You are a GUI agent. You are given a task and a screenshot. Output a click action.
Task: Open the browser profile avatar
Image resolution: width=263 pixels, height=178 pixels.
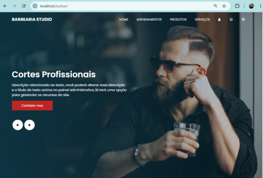tap(251, 6)
